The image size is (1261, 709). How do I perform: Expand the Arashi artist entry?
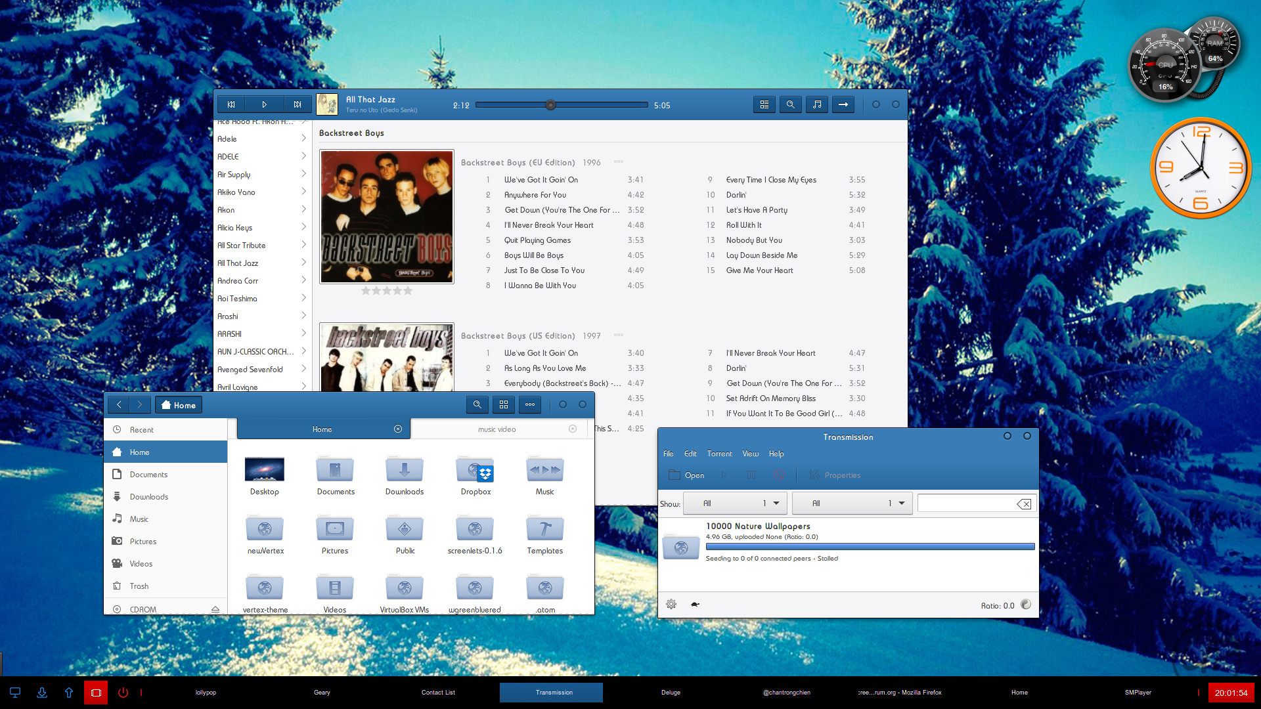point(303,315)
